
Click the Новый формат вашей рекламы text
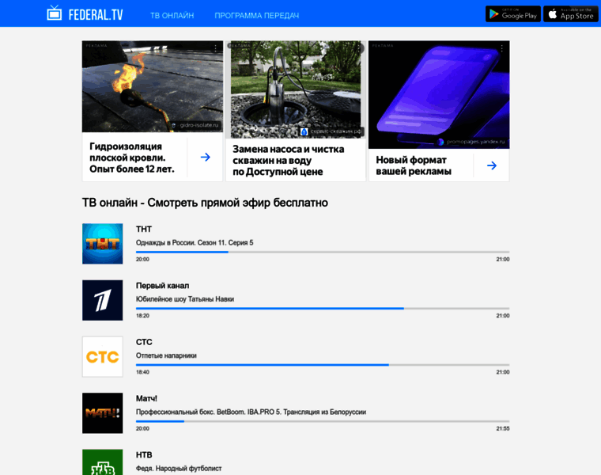click(413, 165)
